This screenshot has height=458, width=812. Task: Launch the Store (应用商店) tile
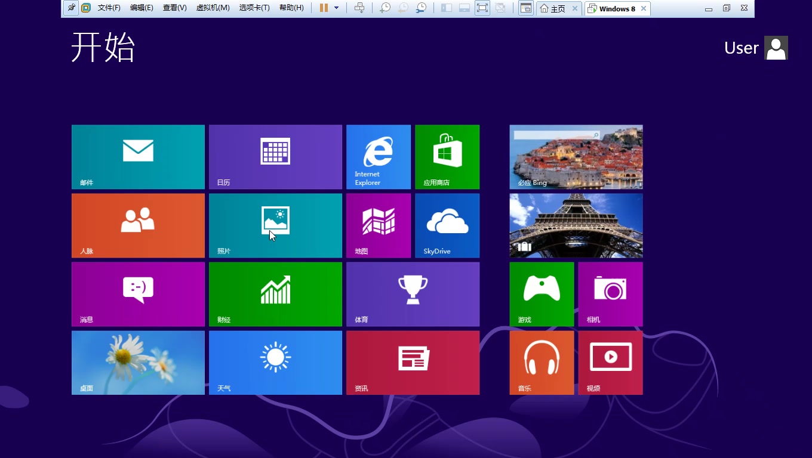(447, 156)
